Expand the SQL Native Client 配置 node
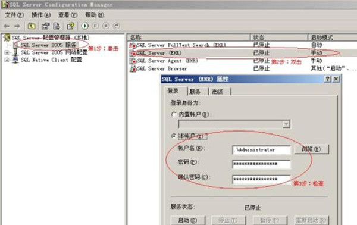The image size is (357, 225). 7,60
